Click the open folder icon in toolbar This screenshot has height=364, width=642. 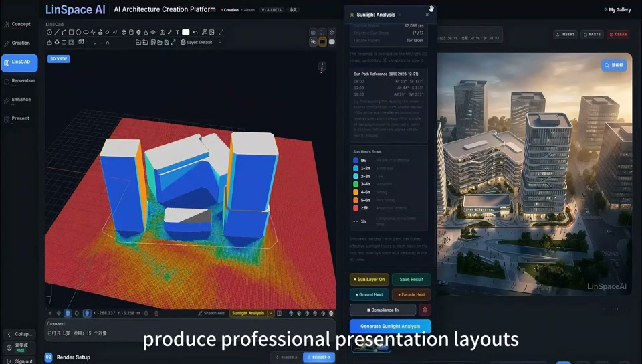tap(160, 42)
